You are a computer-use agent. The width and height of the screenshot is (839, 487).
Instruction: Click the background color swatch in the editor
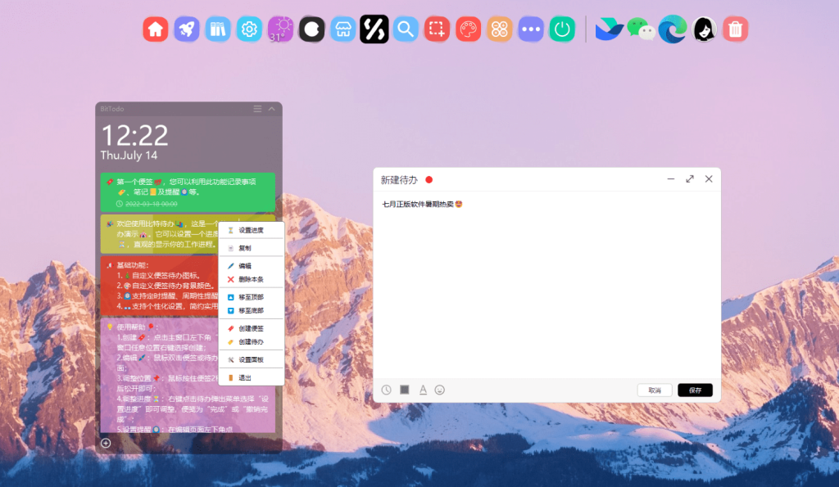click(404, 390)
